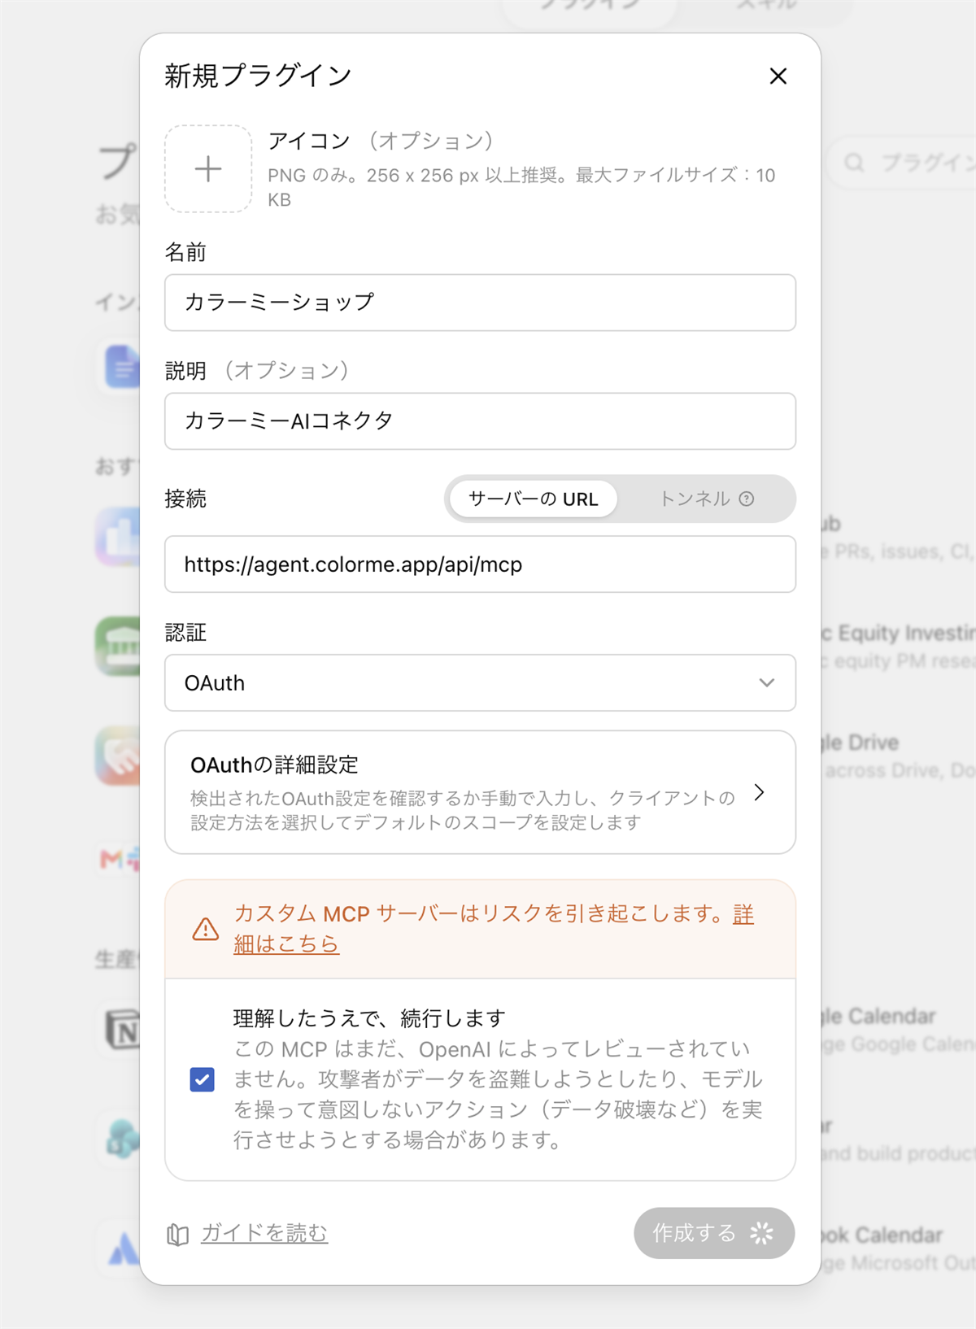Click the handshake icon behind the dialog

(x=119, y=756)
